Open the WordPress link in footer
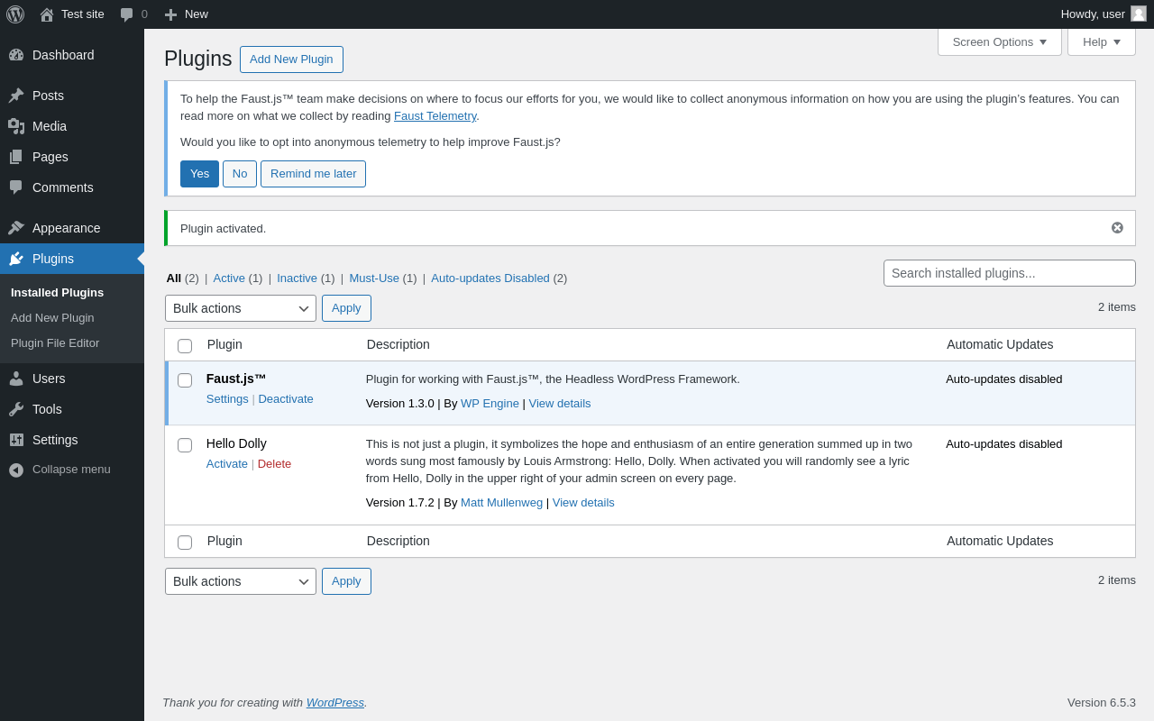 (335, 703)
